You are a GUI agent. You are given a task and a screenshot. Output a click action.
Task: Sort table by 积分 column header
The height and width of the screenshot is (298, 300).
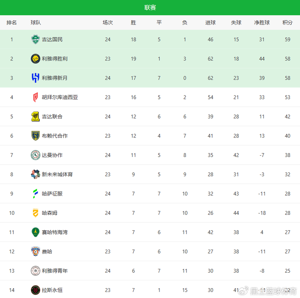[287, 23]
